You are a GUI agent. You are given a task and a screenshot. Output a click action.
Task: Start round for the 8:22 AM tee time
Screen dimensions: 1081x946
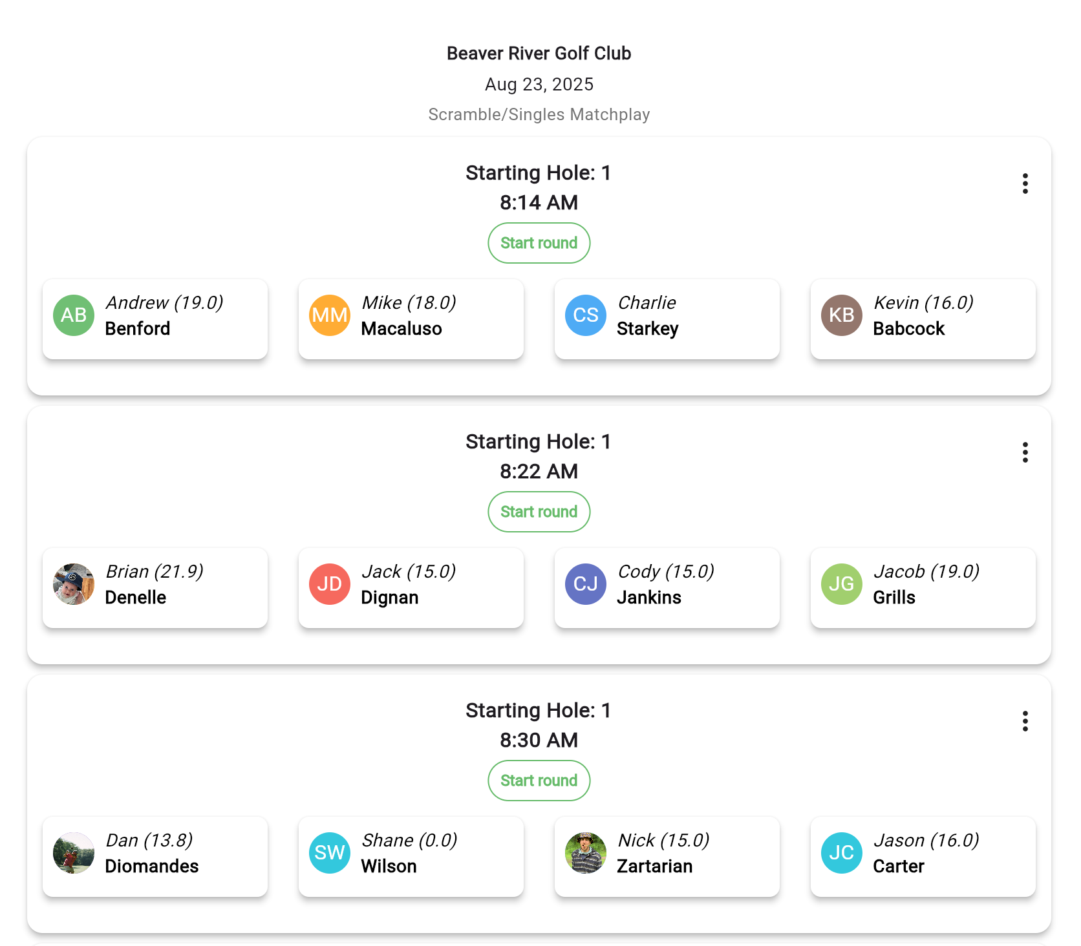point(539,512)
